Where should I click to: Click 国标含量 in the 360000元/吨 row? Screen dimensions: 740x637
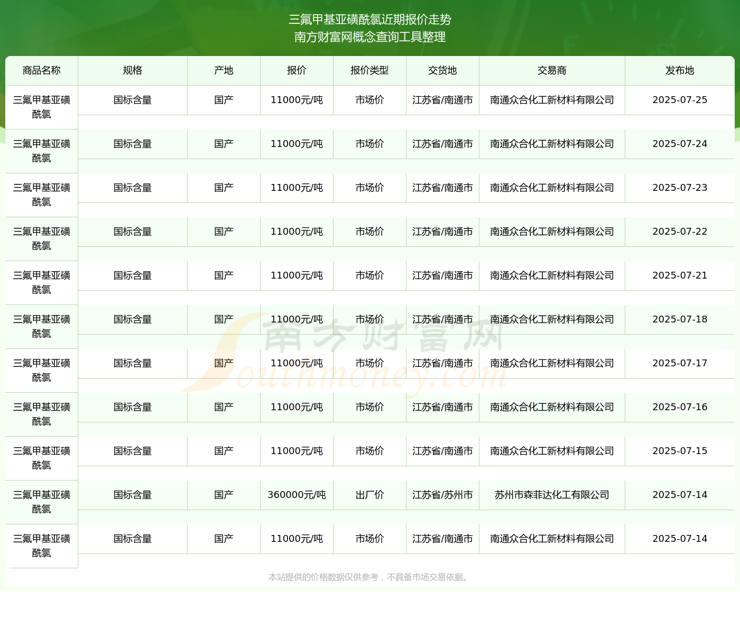pos(133,495)
